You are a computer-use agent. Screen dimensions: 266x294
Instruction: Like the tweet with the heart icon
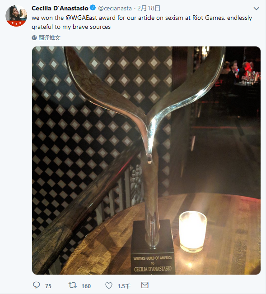coord(108,286)
